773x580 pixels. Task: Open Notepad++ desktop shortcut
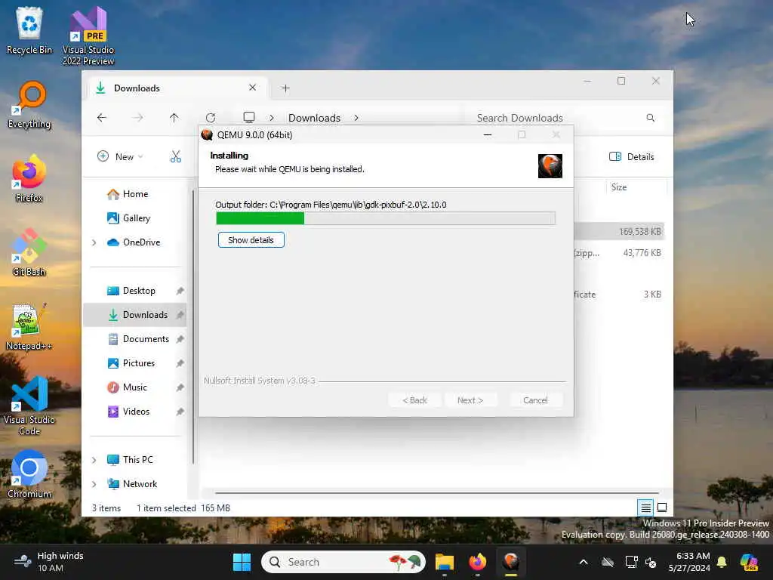click(29, 326)
